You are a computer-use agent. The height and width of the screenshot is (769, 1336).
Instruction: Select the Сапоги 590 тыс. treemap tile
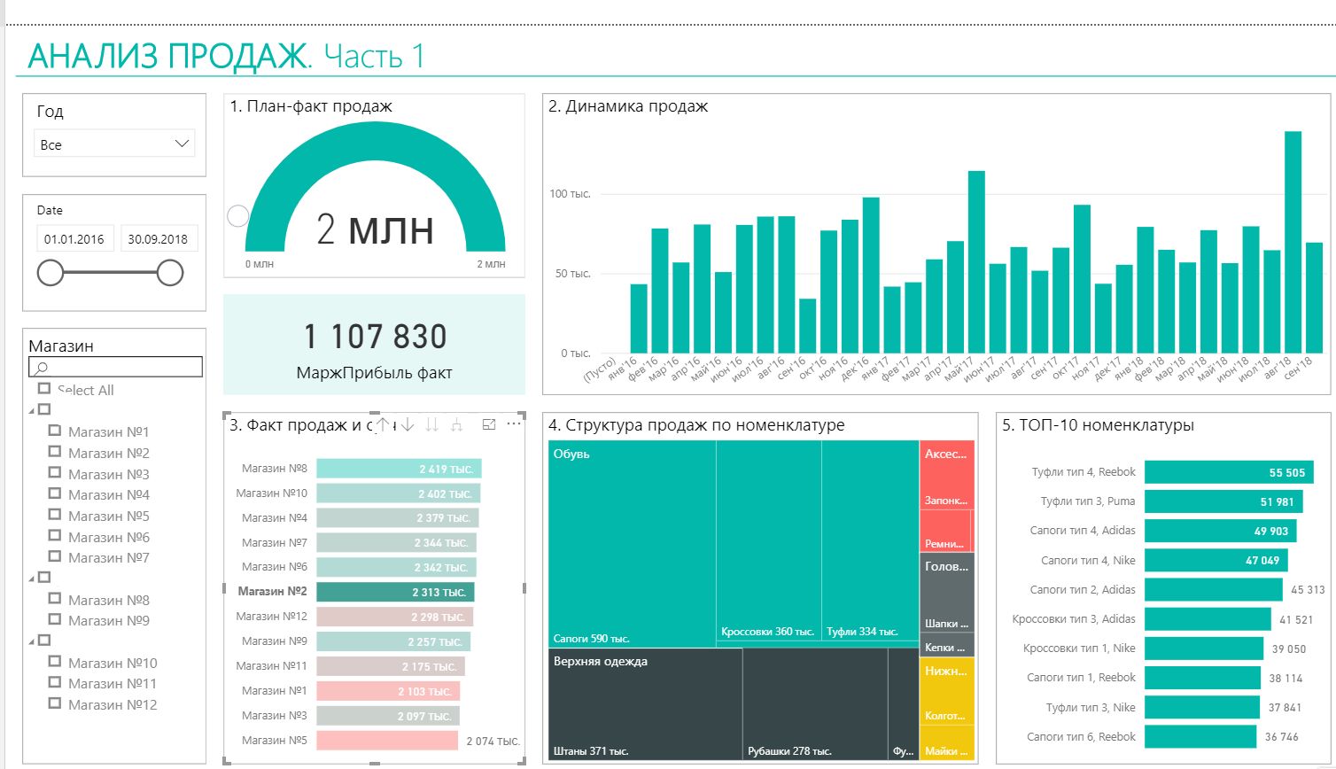pos(632,543)
